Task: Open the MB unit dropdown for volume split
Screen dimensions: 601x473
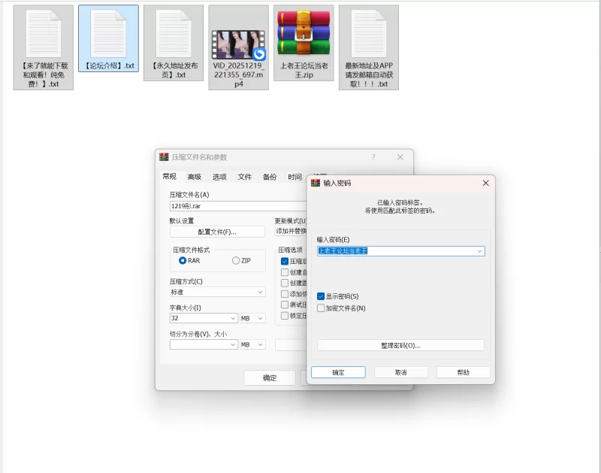Action: pos(252,344)
